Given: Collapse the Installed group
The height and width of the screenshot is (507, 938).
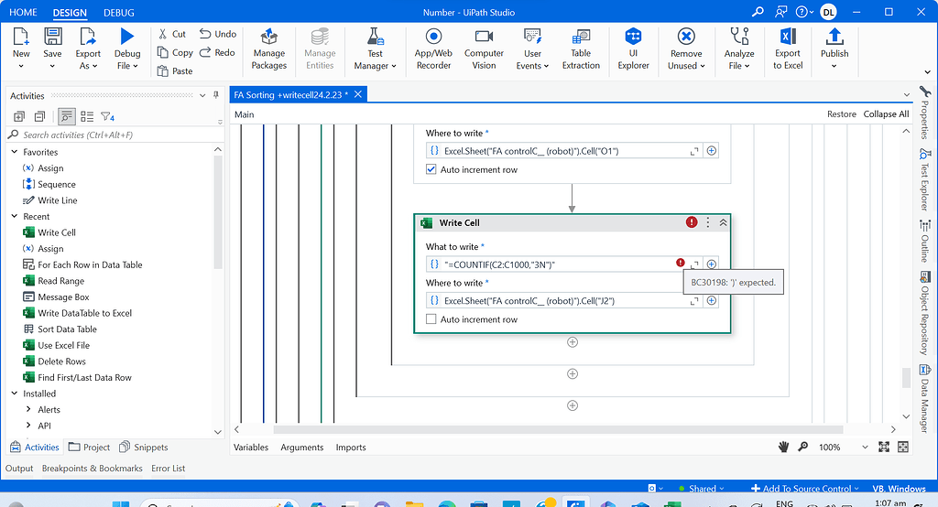Looking at the screenshot, I should point(15,394).
